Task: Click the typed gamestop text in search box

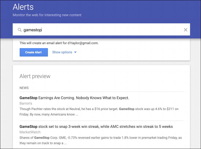Action: point(32,30)
